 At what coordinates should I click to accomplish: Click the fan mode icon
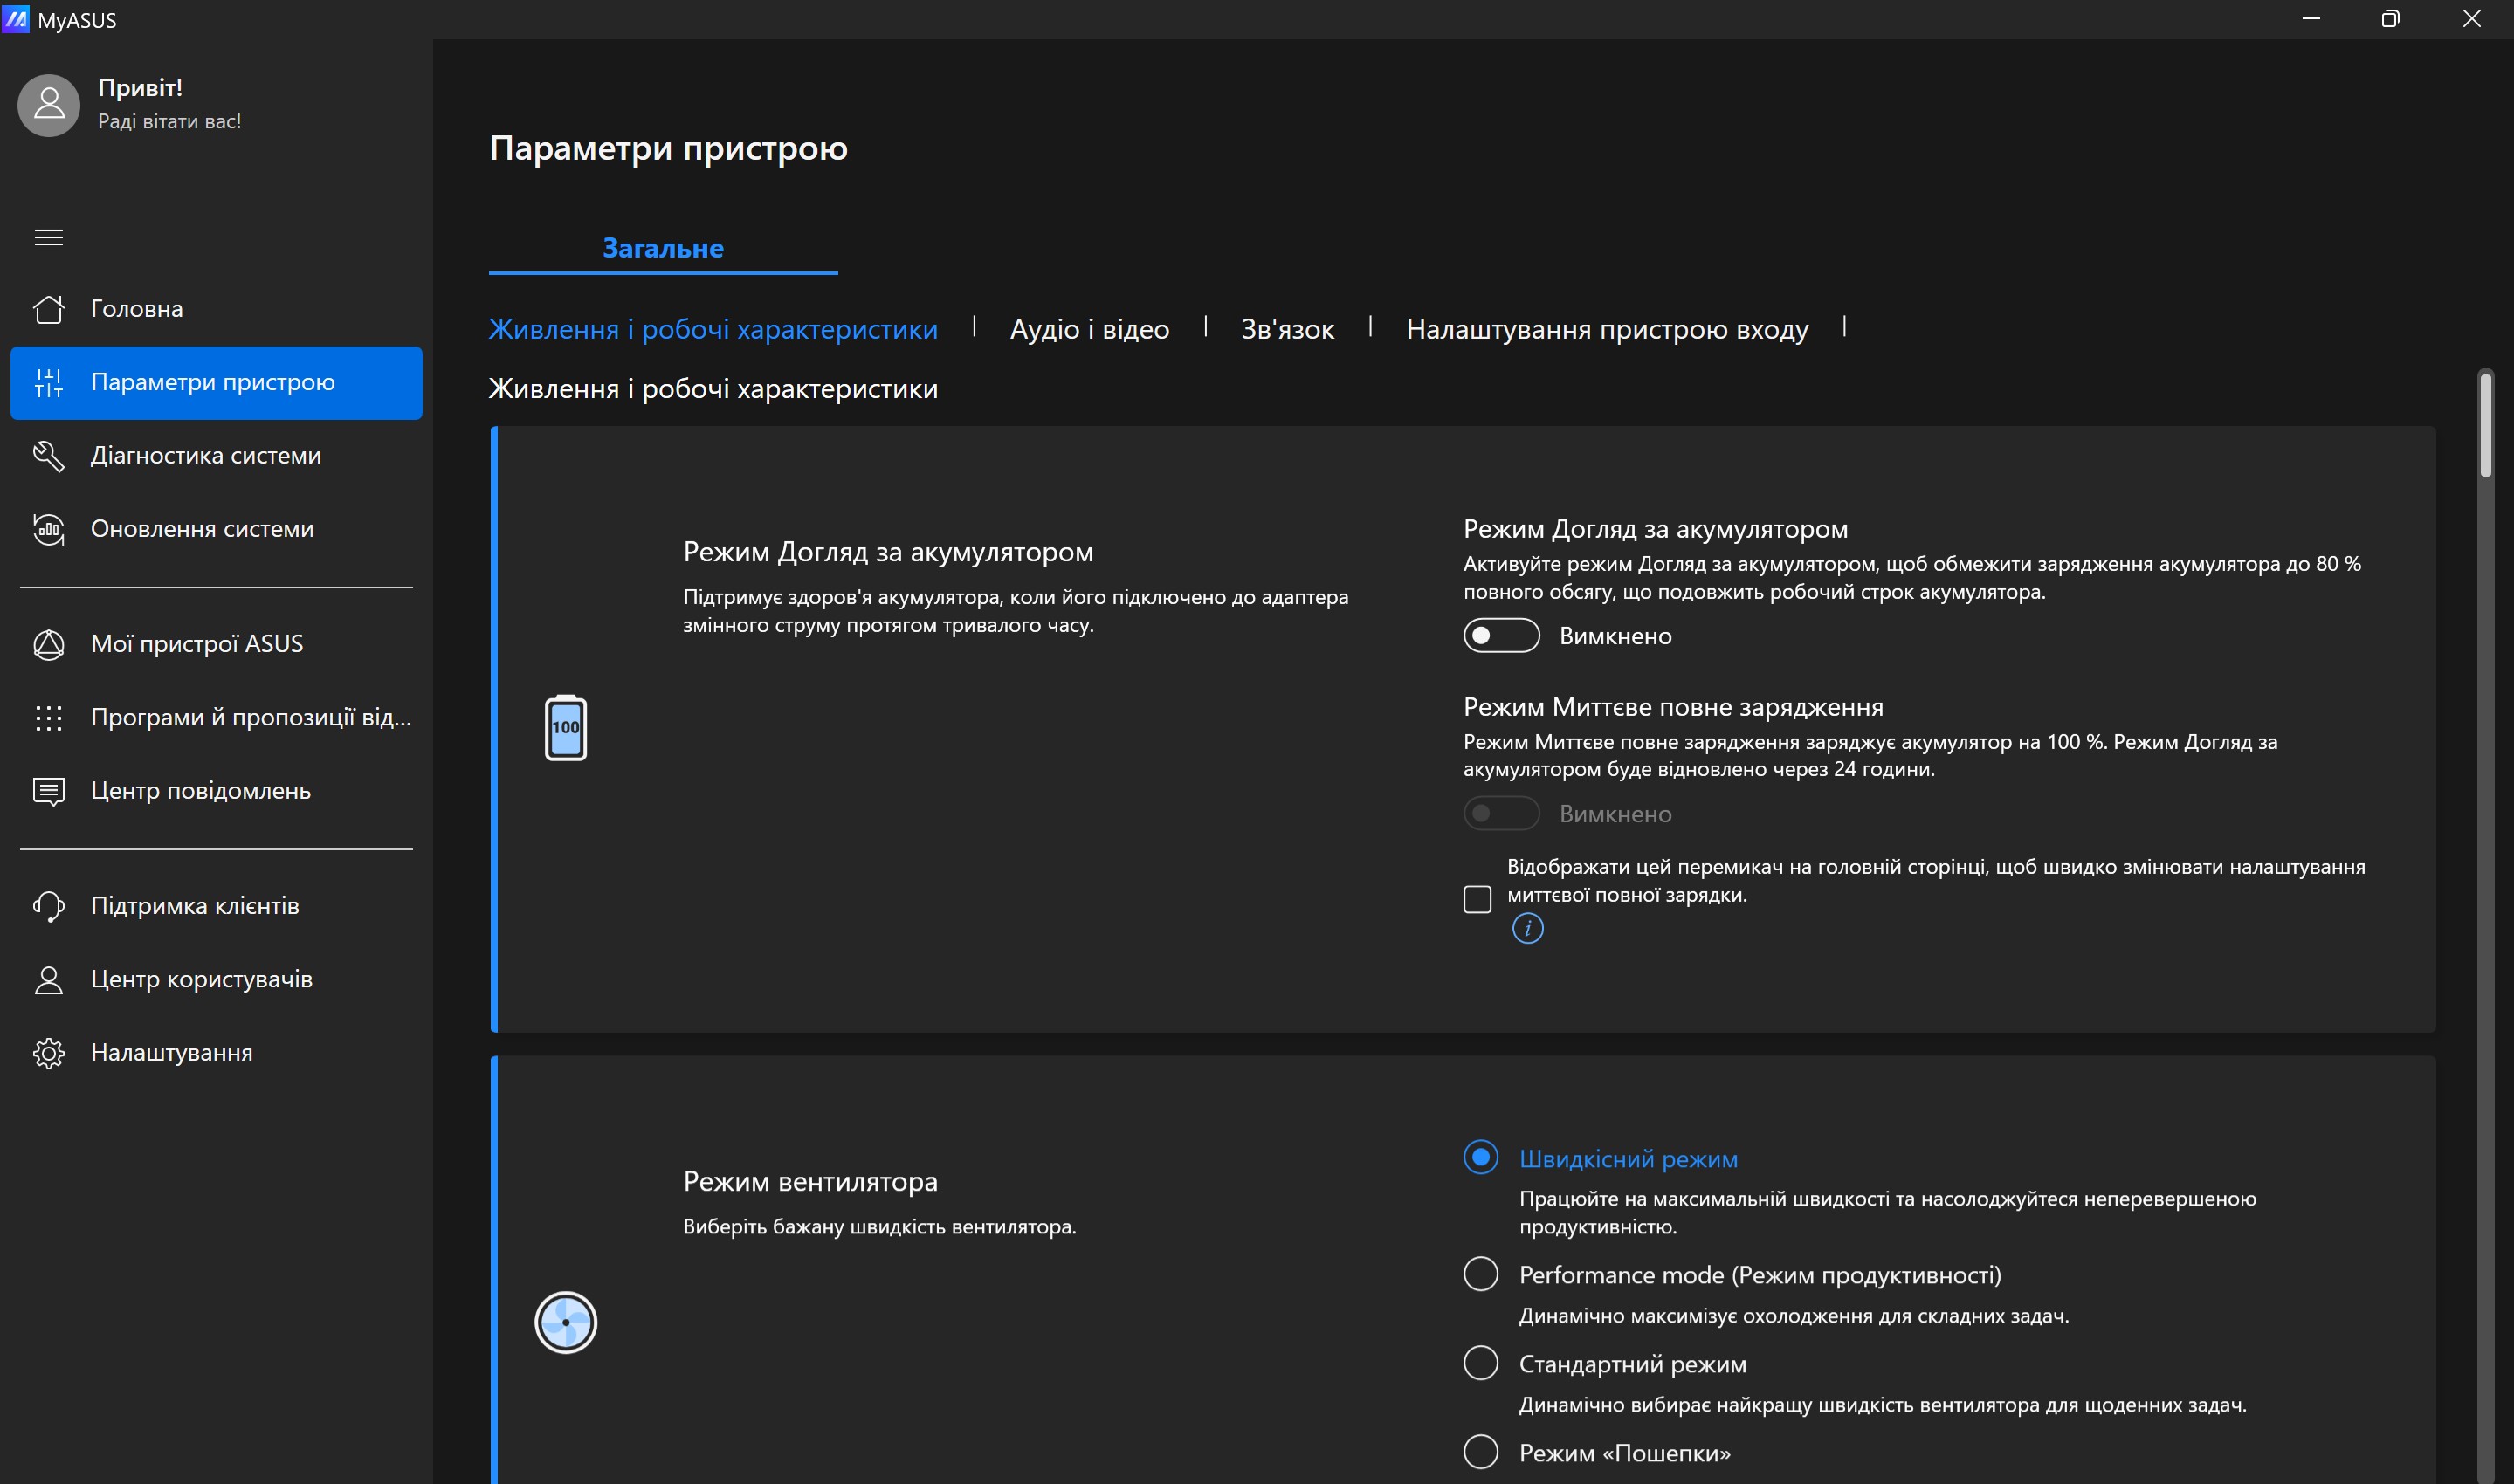tap(566, 1322)
